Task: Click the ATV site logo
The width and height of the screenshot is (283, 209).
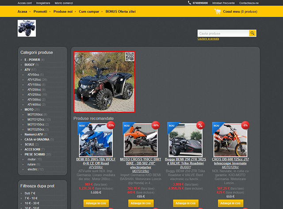Action: coord(27,28)
